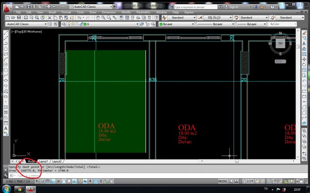Select the Move tool in Modify toolbar
The height and width of the screenshot is (193, 310).
click(304, 59)
